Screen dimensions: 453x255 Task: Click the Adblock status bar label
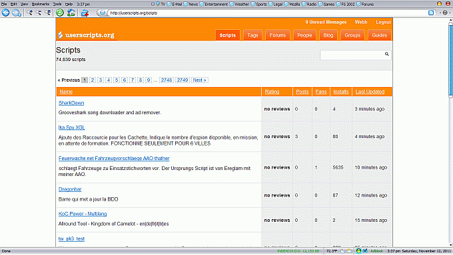tap(376, 251)
